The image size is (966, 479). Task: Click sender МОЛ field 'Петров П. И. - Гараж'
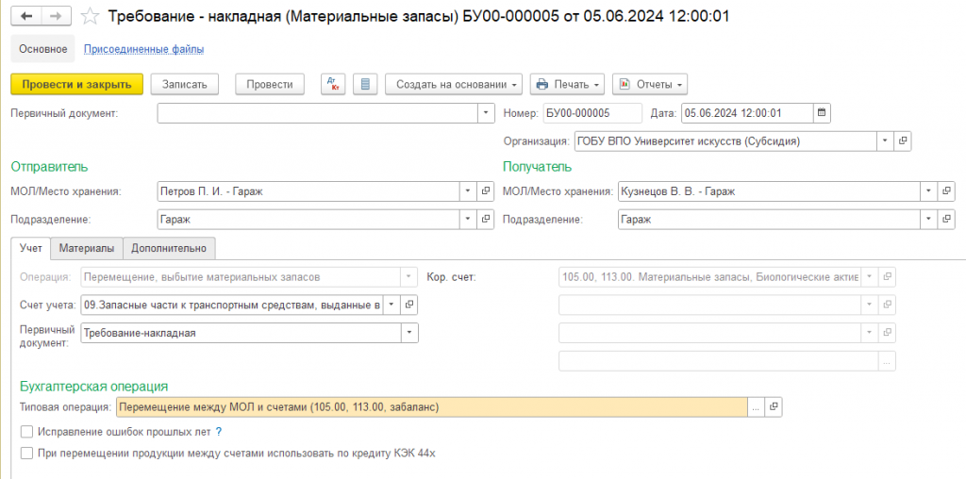coord(308,191)
